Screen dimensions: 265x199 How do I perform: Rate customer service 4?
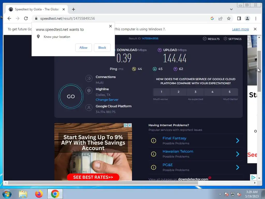212,92
